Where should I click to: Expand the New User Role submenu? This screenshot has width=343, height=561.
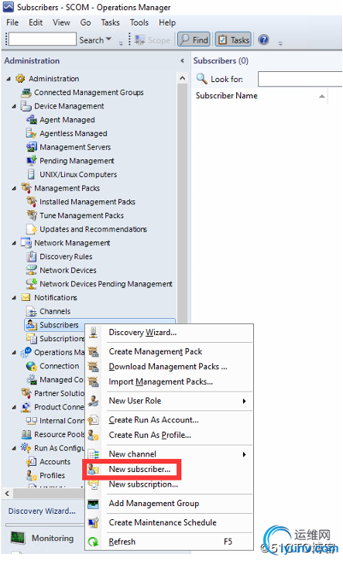pyautogui.click(x=244, y=401)
